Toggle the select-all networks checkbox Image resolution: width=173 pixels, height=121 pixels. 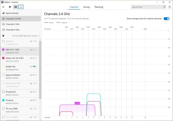click(3, 36)
